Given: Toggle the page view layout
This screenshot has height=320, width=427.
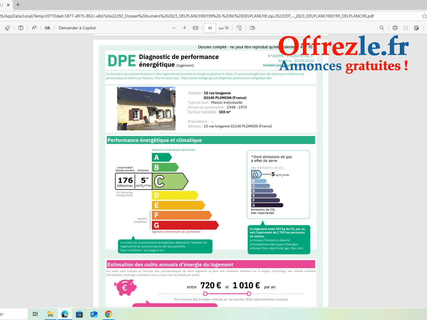Looking at the screenshot, I should pos(252,28).
